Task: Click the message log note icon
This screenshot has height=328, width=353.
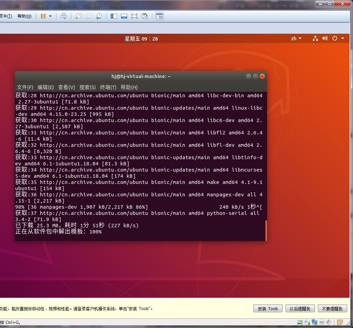Action: pyautogui.click(x=340, y=322)
